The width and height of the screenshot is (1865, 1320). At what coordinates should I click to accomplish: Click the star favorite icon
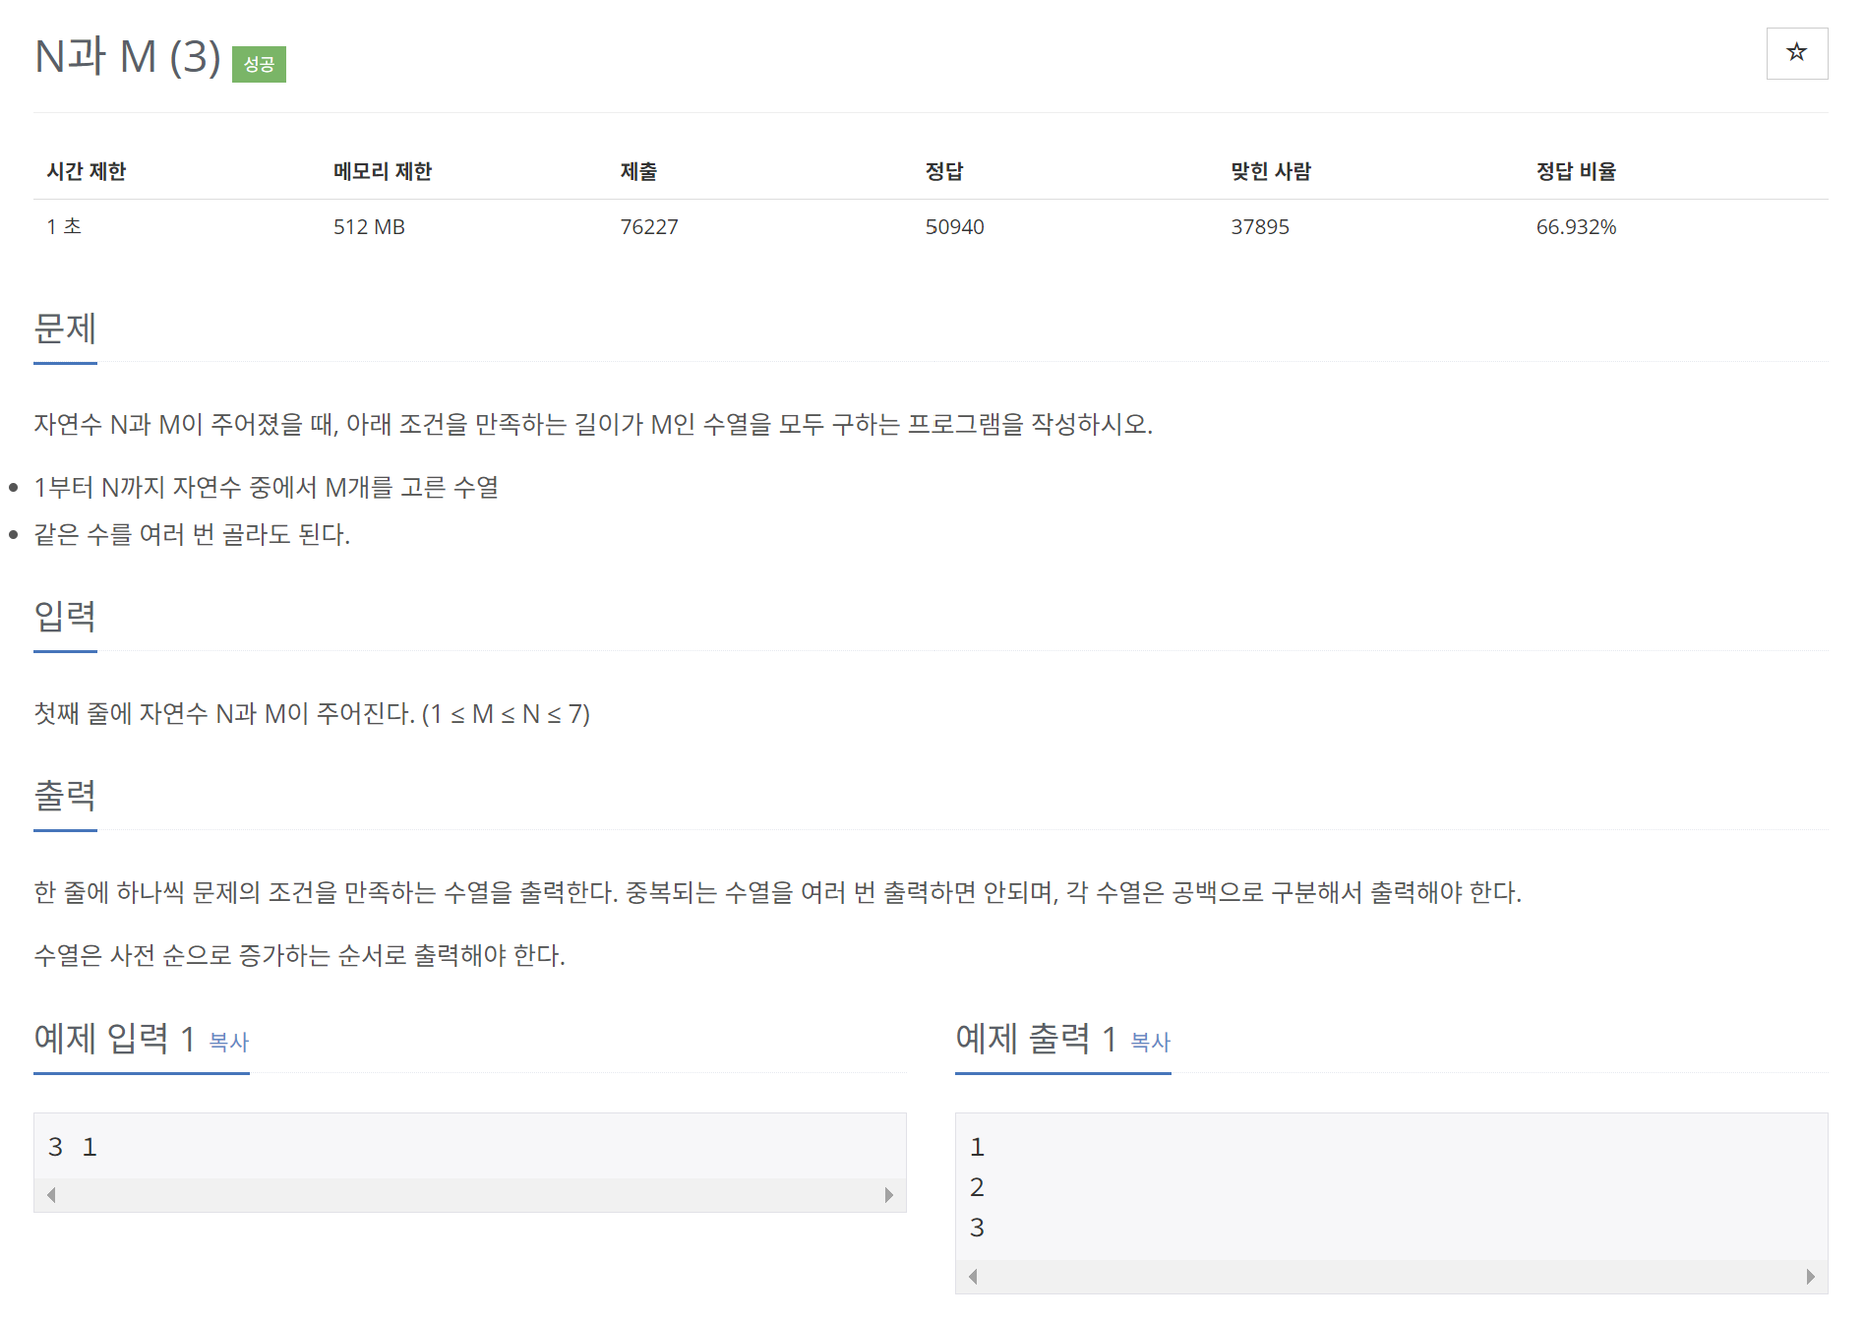pos(1796,53)
